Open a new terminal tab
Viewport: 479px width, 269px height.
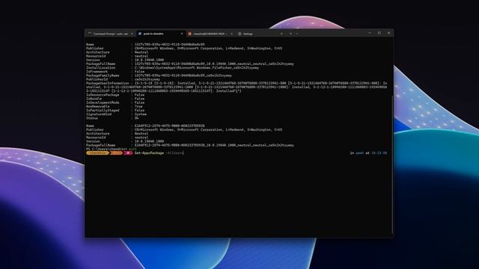[290, 34]
